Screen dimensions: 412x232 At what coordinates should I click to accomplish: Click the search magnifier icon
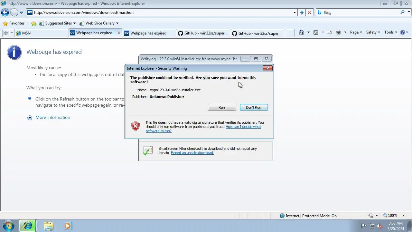pyautogui.click(x=402, y=12)
